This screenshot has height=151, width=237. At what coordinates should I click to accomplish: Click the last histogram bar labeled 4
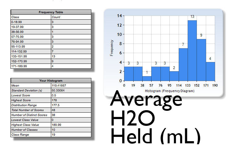click(x=210, y=72)
